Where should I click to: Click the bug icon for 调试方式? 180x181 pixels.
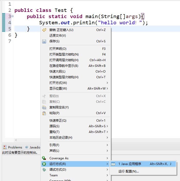44,170
